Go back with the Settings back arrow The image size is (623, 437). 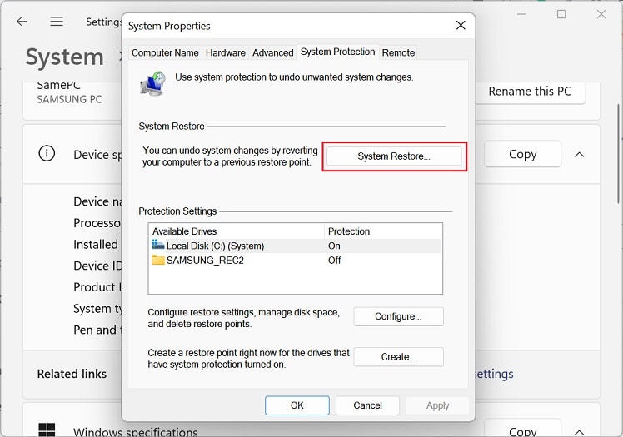tap(22, 22)
